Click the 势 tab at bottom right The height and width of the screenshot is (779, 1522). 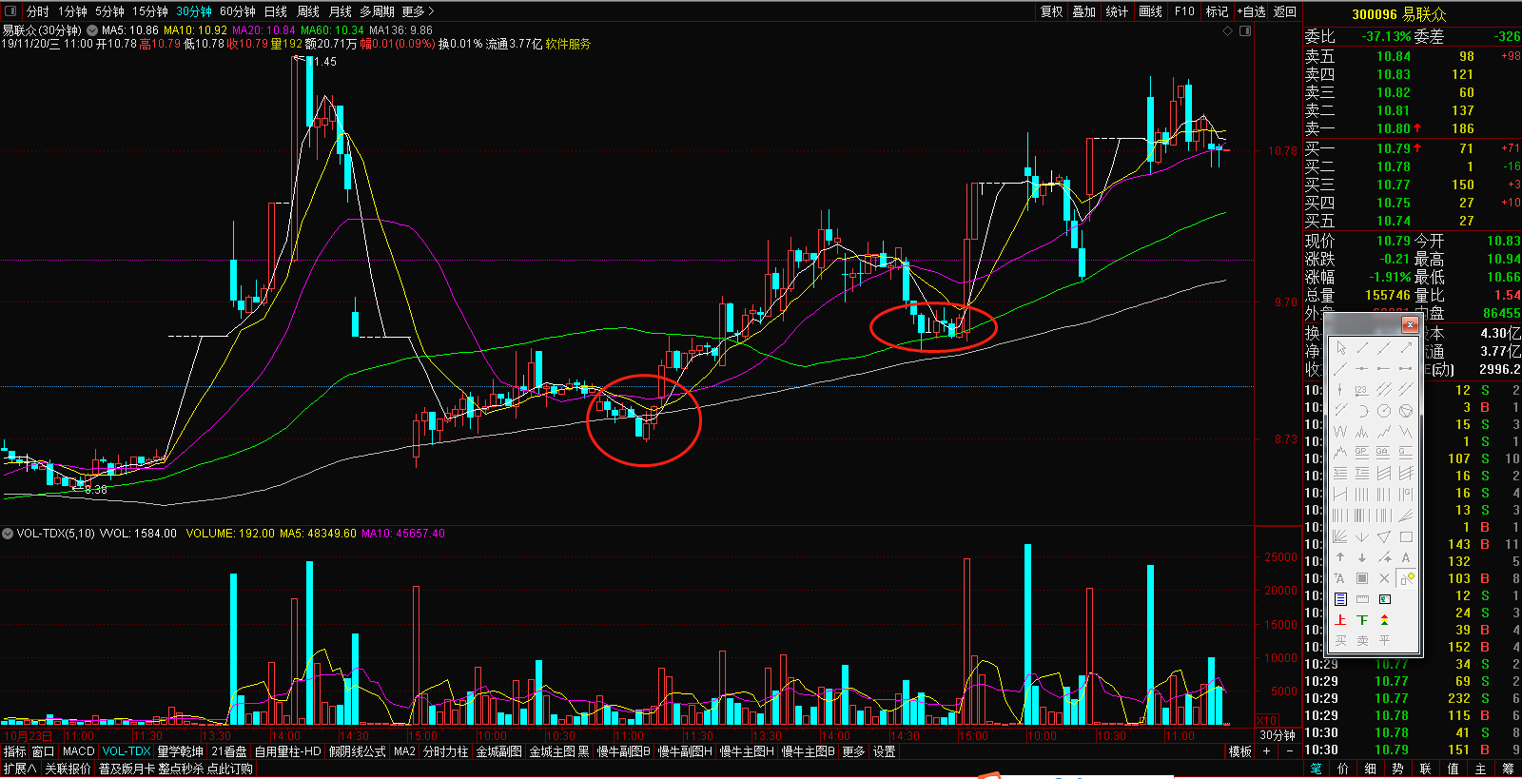click(1397, 769)
